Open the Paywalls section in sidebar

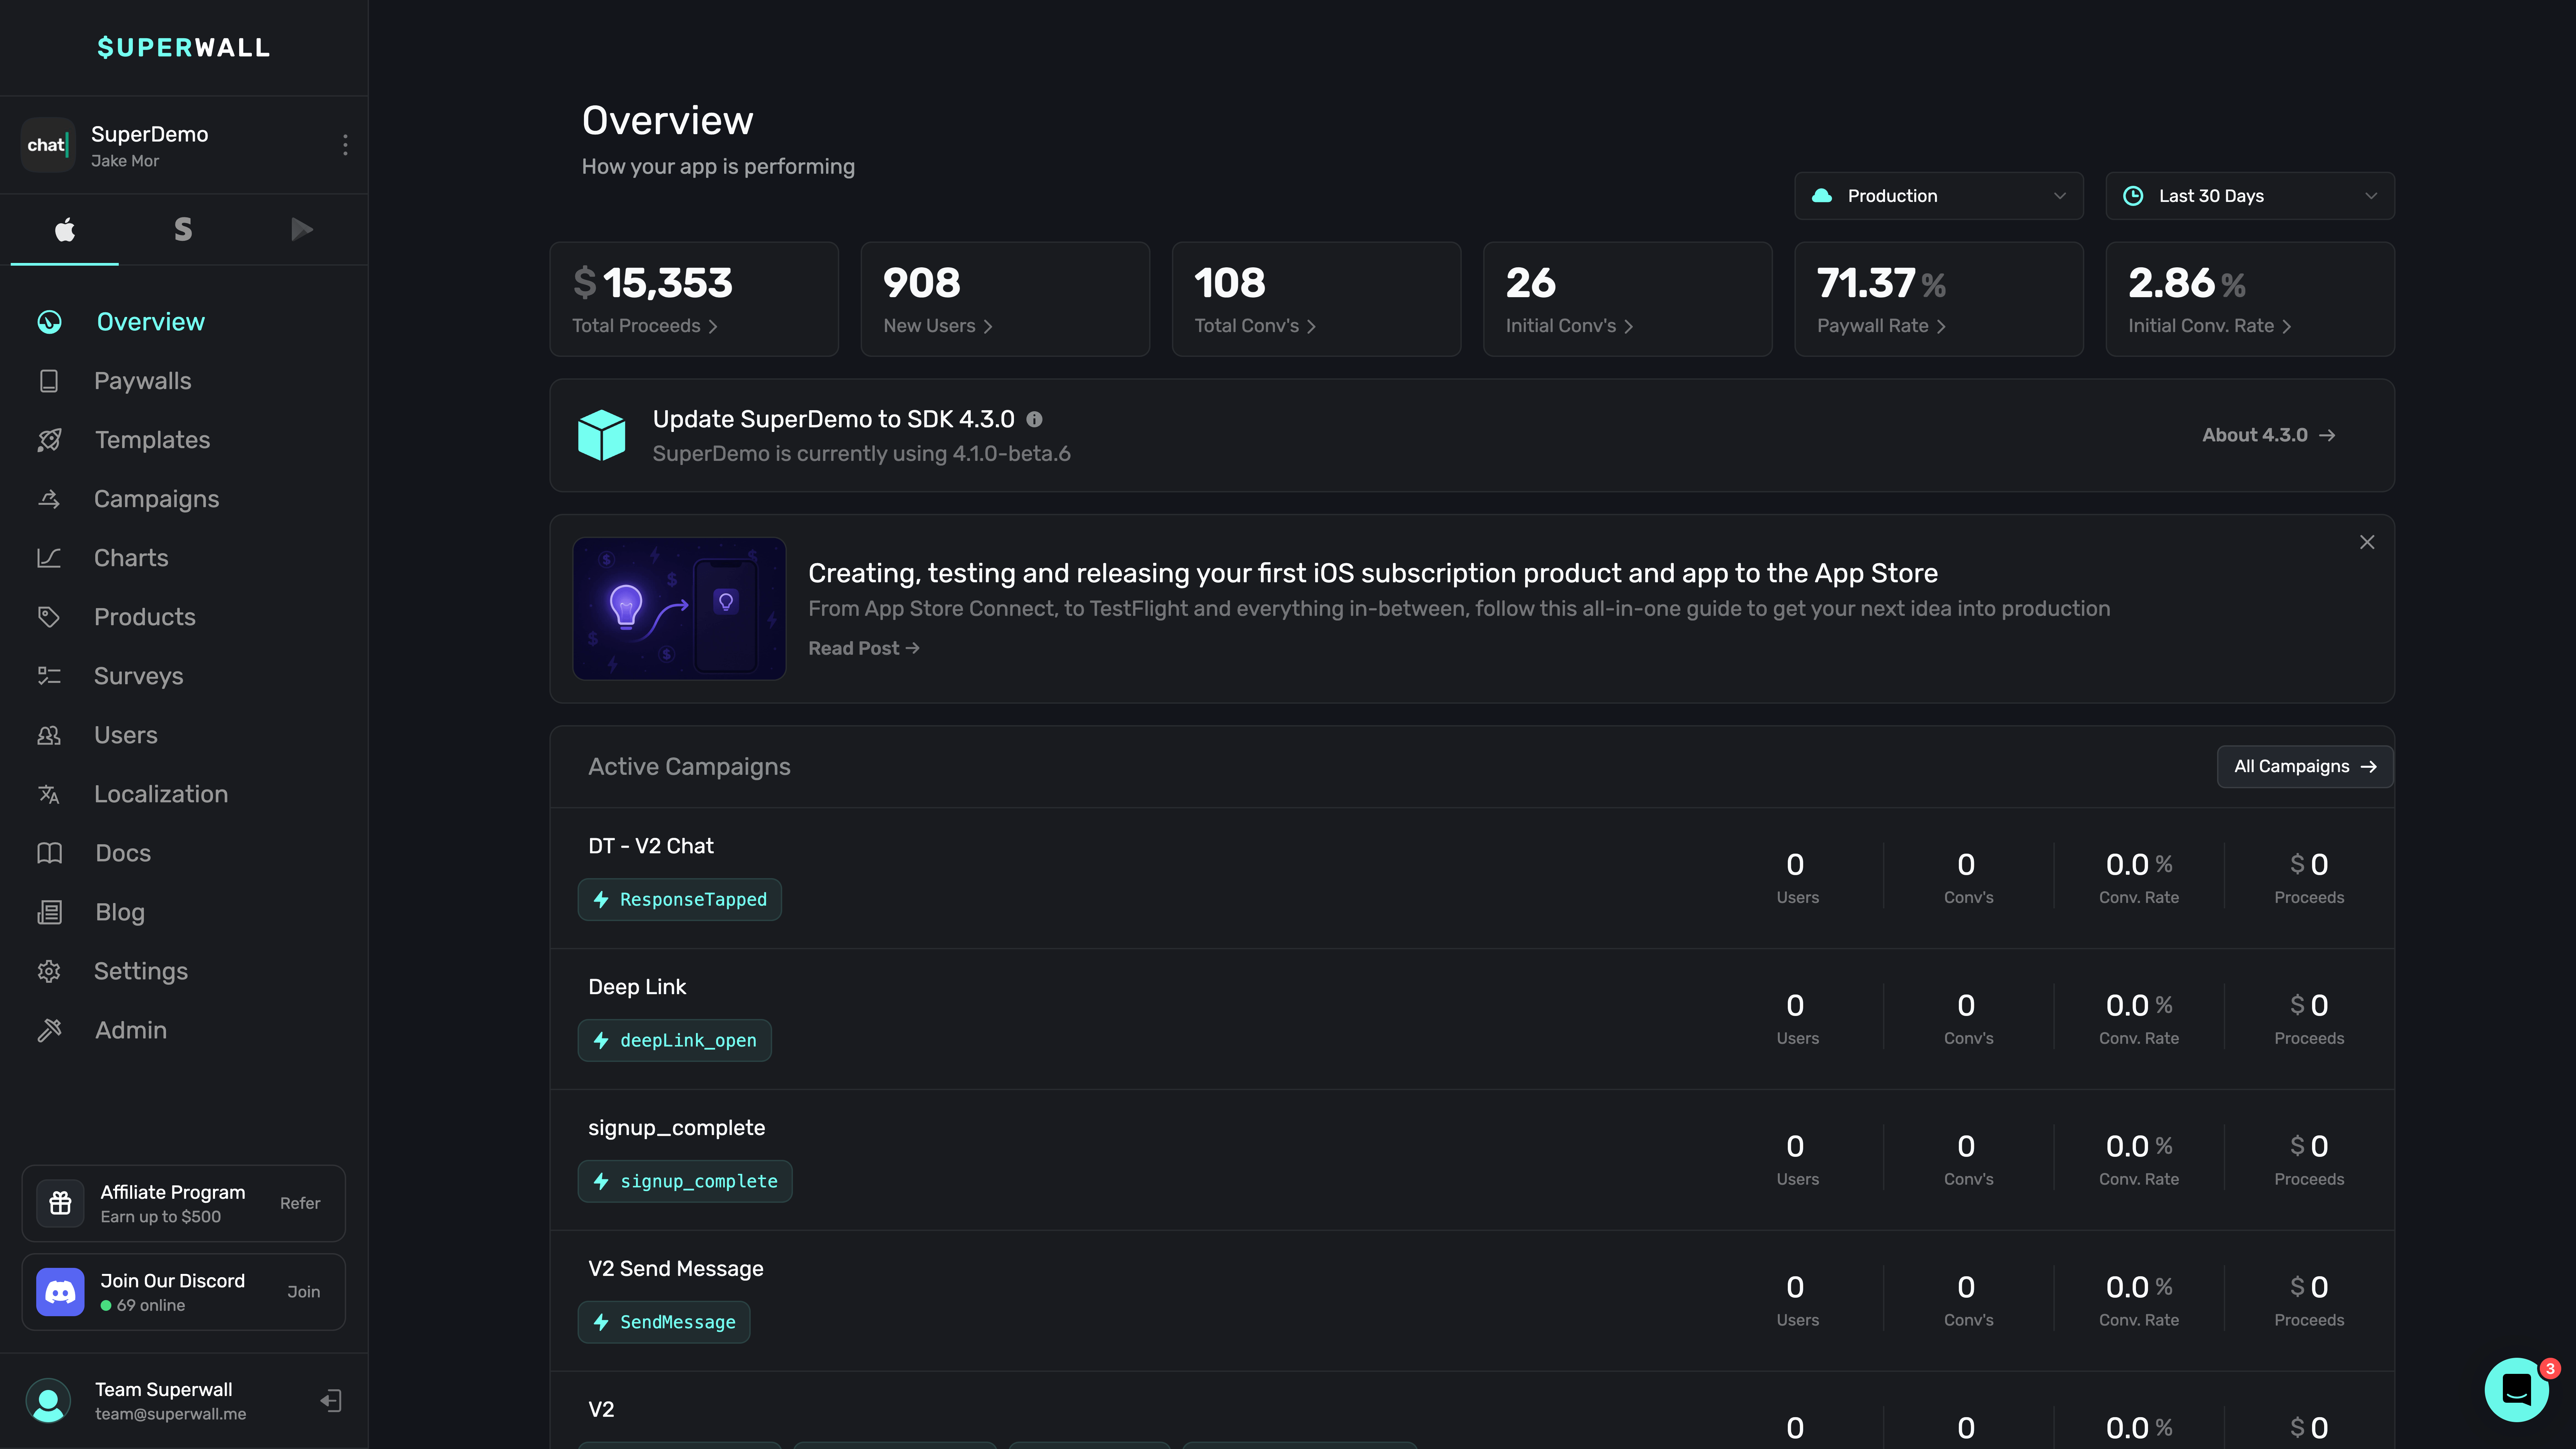142,381
